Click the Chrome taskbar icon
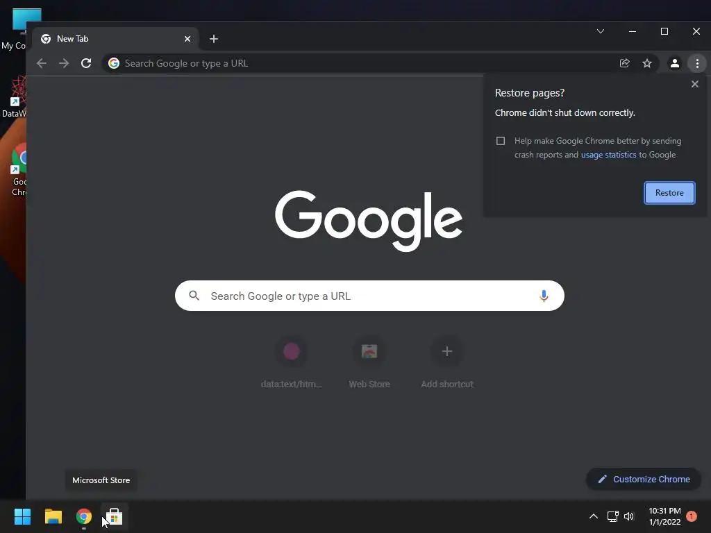This screenshot has height=533, width=711. click(x=83, y=516)
